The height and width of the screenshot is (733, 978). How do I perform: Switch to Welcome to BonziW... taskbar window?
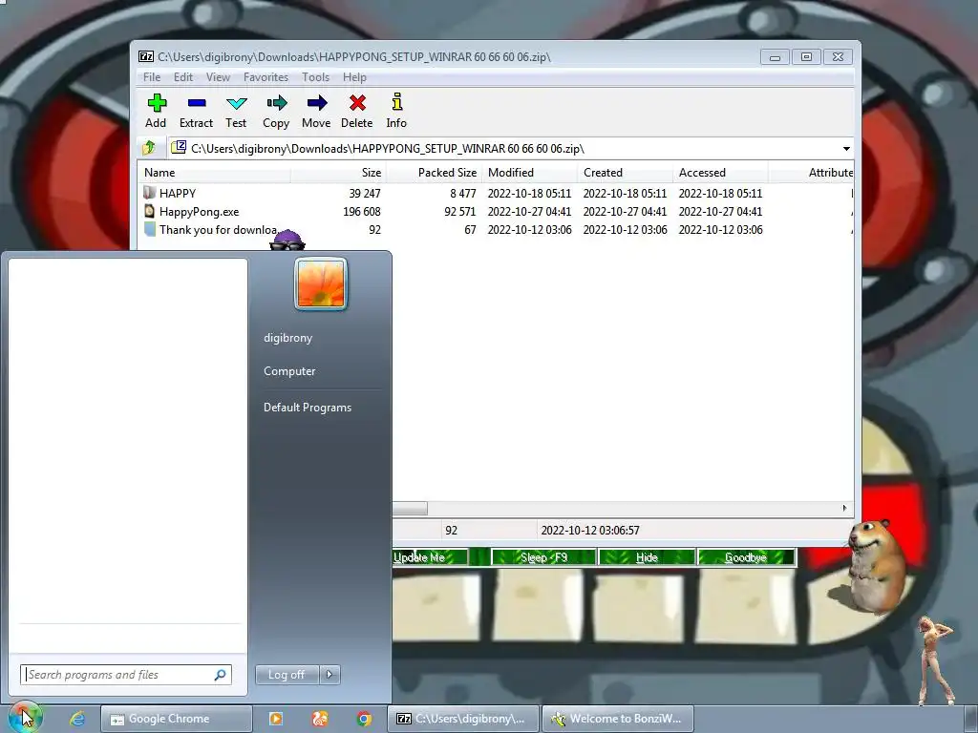coord(617,719)
